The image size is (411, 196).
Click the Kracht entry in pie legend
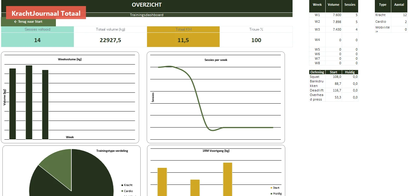pyautogui.click(x=127, y=185)
